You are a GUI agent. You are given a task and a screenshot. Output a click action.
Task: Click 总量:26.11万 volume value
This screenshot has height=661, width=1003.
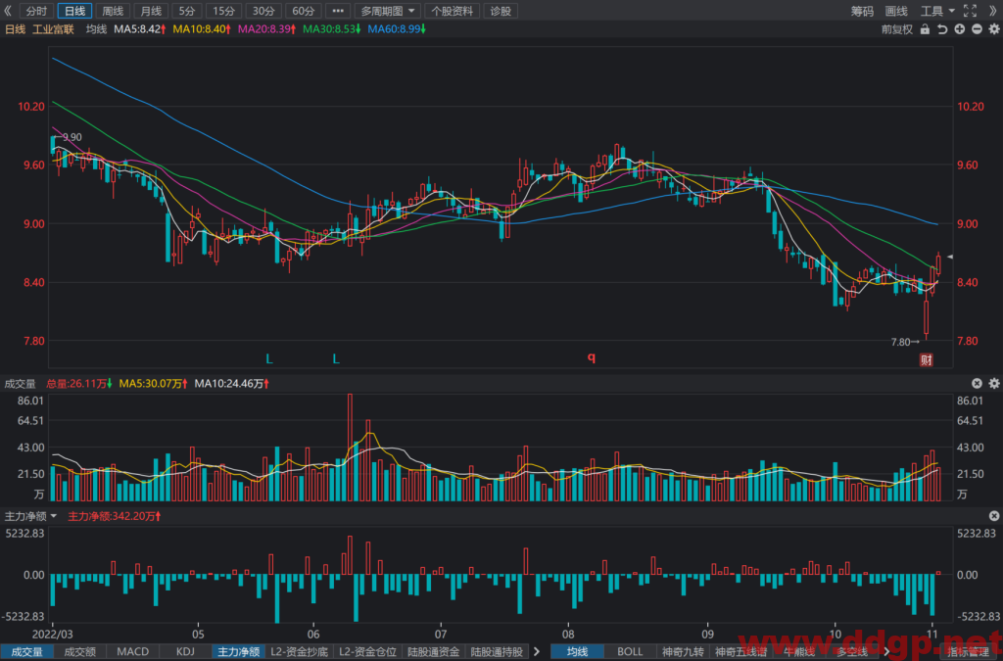78,383
